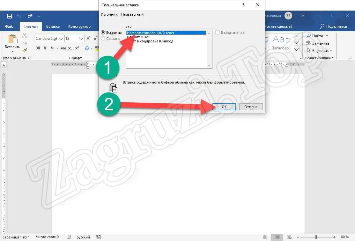
Task: Click Найти to search the document
Action: click(x=315, y=36)
